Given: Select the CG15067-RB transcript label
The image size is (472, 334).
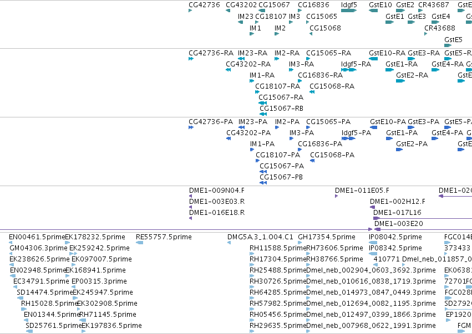Looking at the screenshot, I should coord(281,109).
